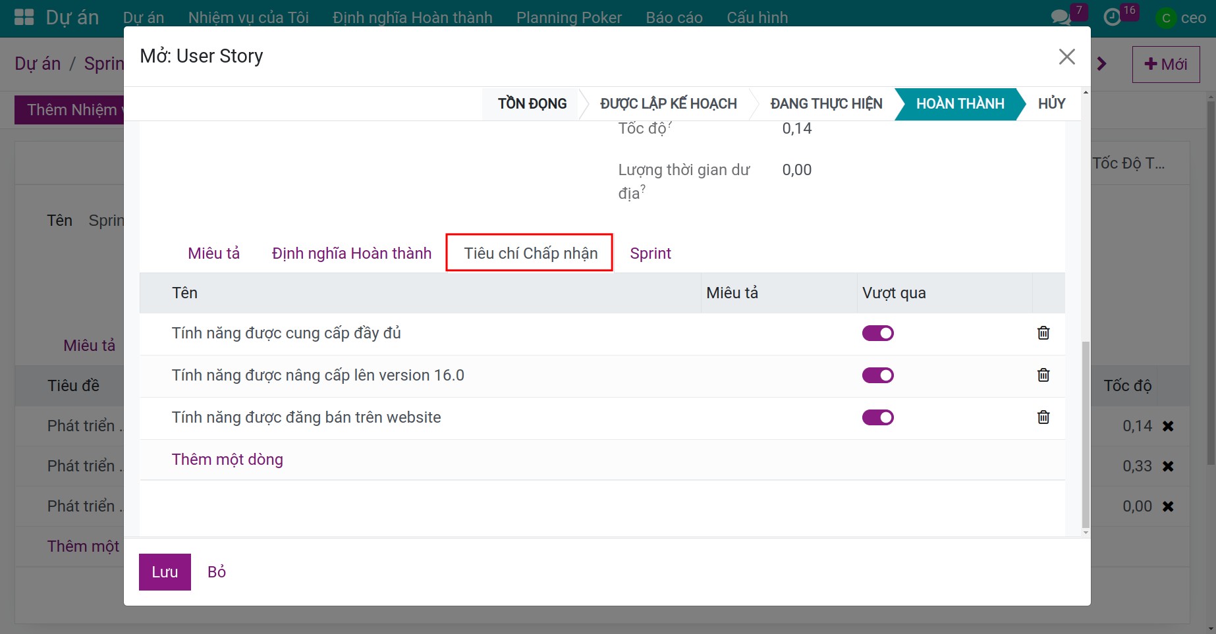Image resolution: width=1216 pixels, height=634 pixels.
Task: Set status to ĐƯỢC LẬP KẾ HOẠCH
Action: (x=668, y=104)
